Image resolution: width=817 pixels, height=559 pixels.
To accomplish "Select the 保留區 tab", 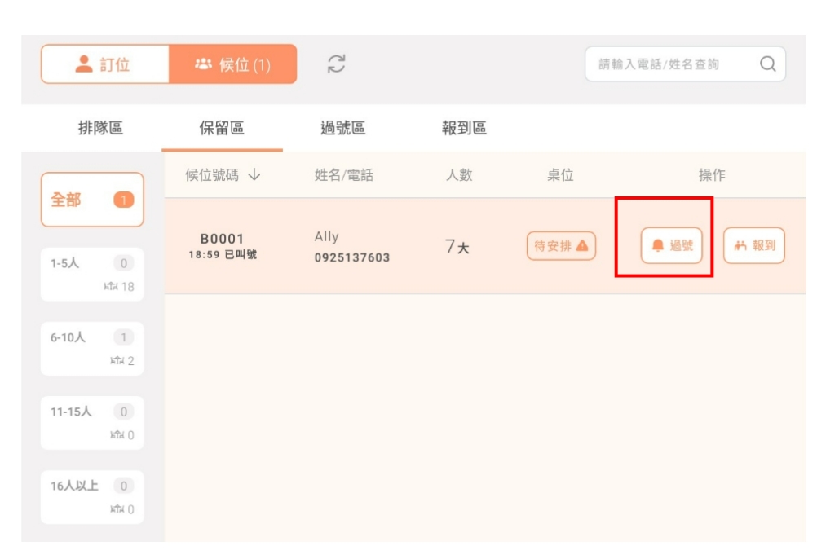I will (222, 128).
